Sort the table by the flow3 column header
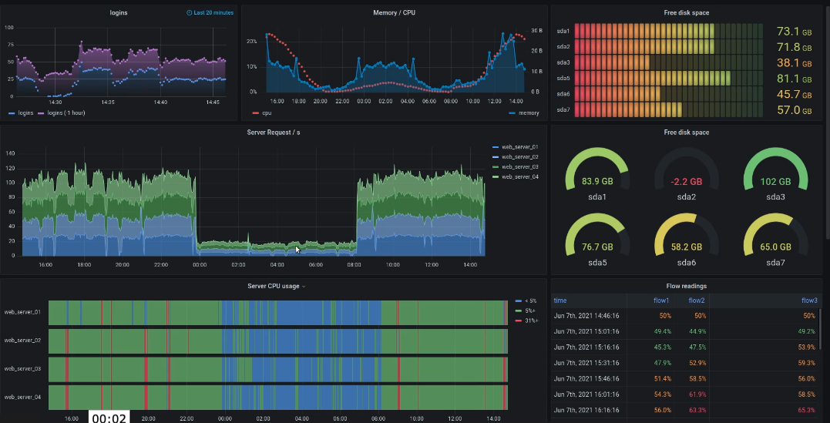The image size is (830, 423). pos(809,300)
